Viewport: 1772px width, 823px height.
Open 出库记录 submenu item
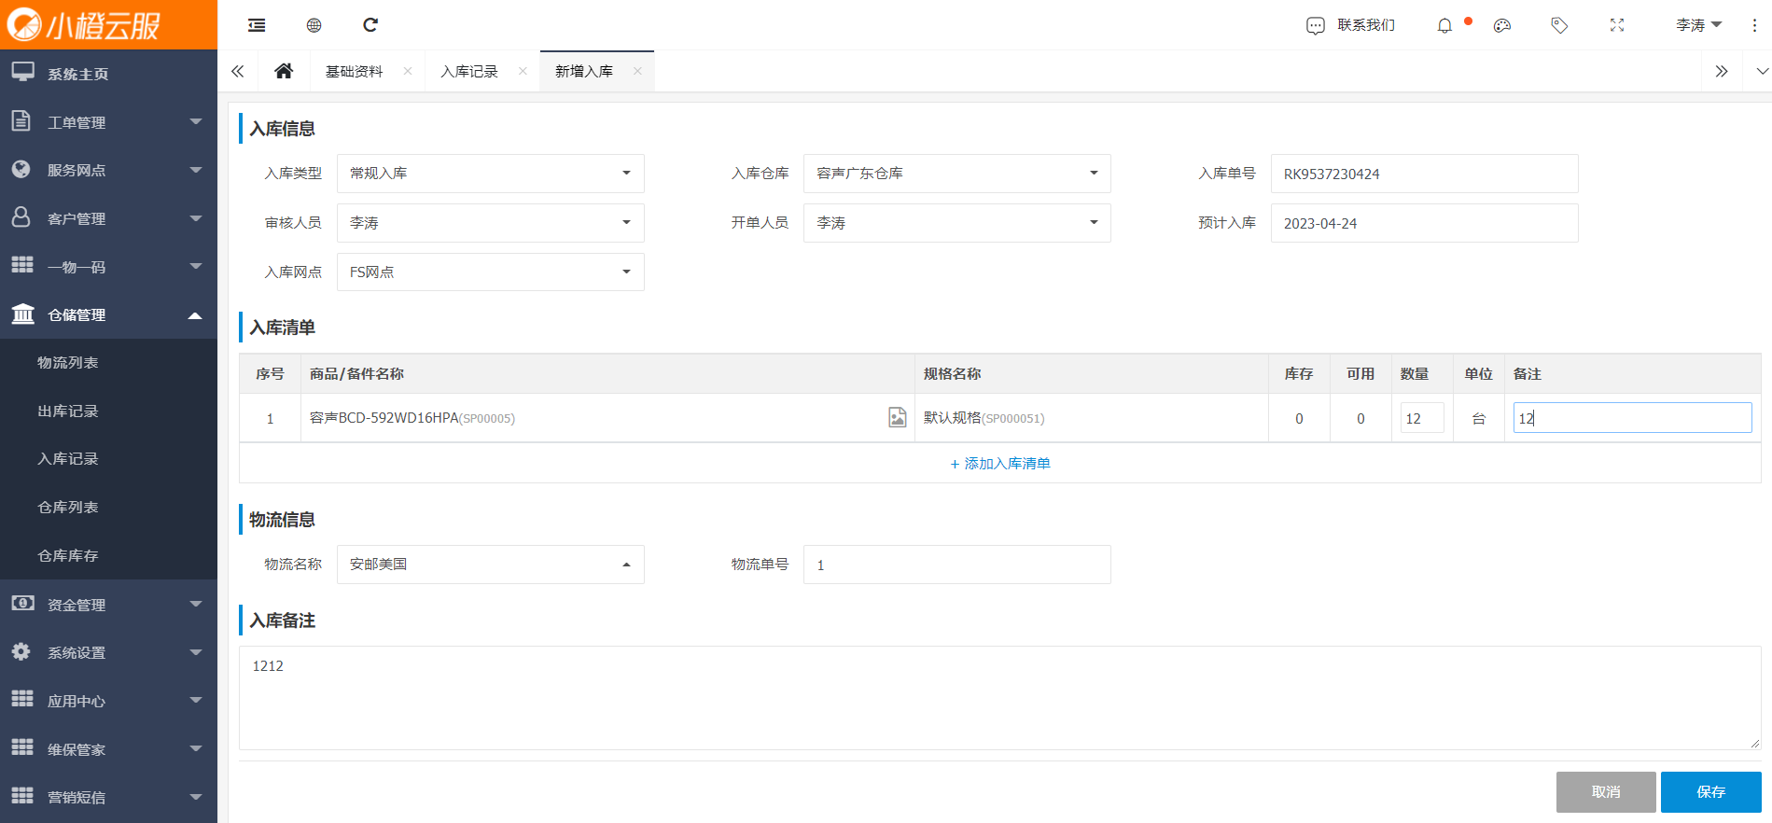(x=108, y=411)
